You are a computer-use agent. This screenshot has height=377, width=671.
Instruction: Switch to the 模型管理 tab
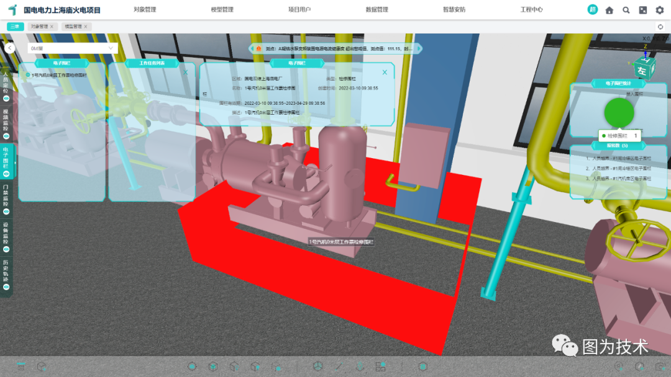click(x=75, y=27)
